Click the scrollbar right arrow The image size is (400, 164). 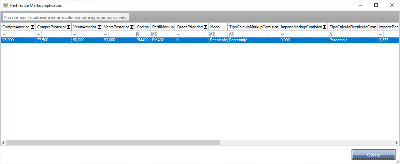397,142
